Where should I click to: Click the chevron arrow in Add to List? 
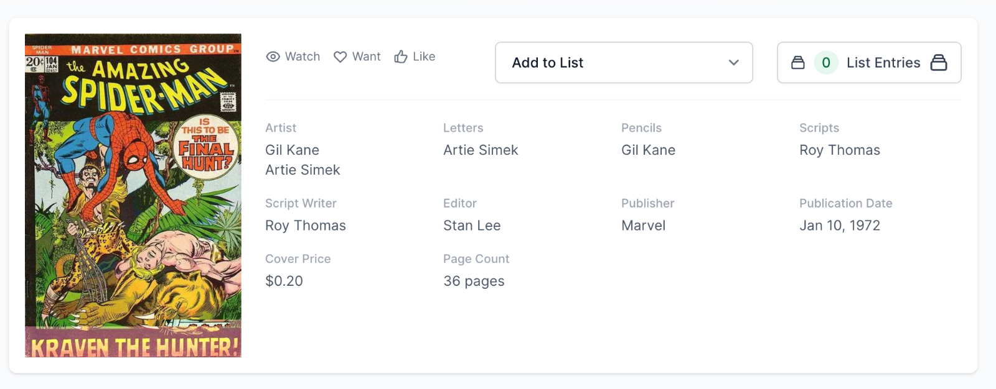click(734, 63)
